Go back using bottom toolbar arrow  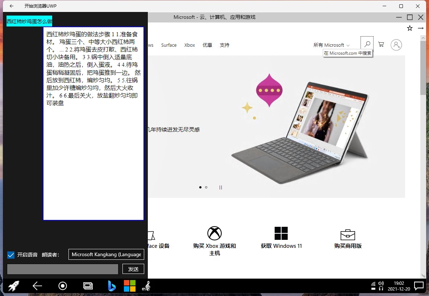(37, 286)
